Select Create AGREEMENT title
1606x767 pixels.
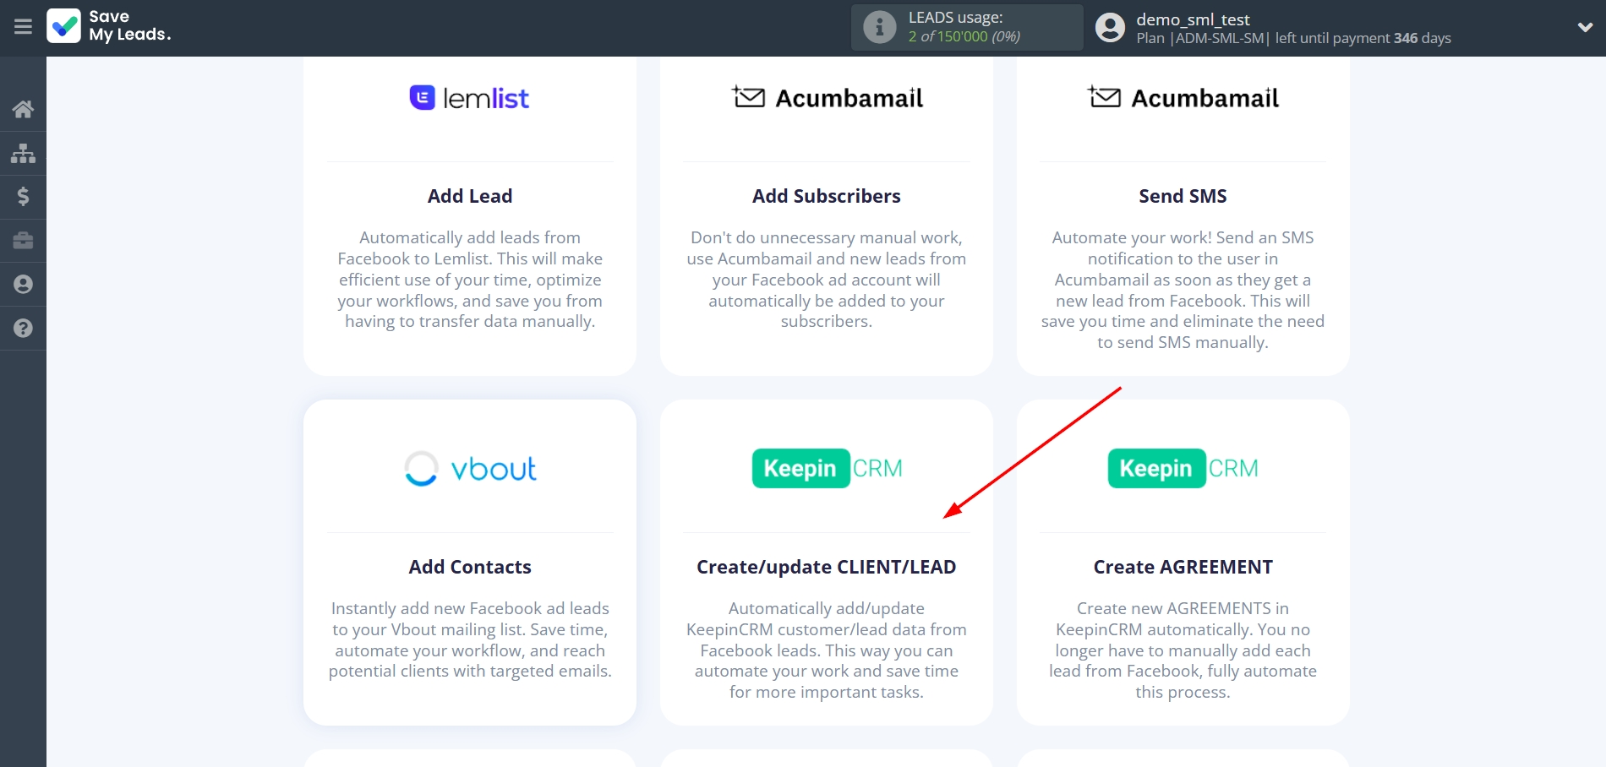pyautogui.click(x=1182, y=567)
